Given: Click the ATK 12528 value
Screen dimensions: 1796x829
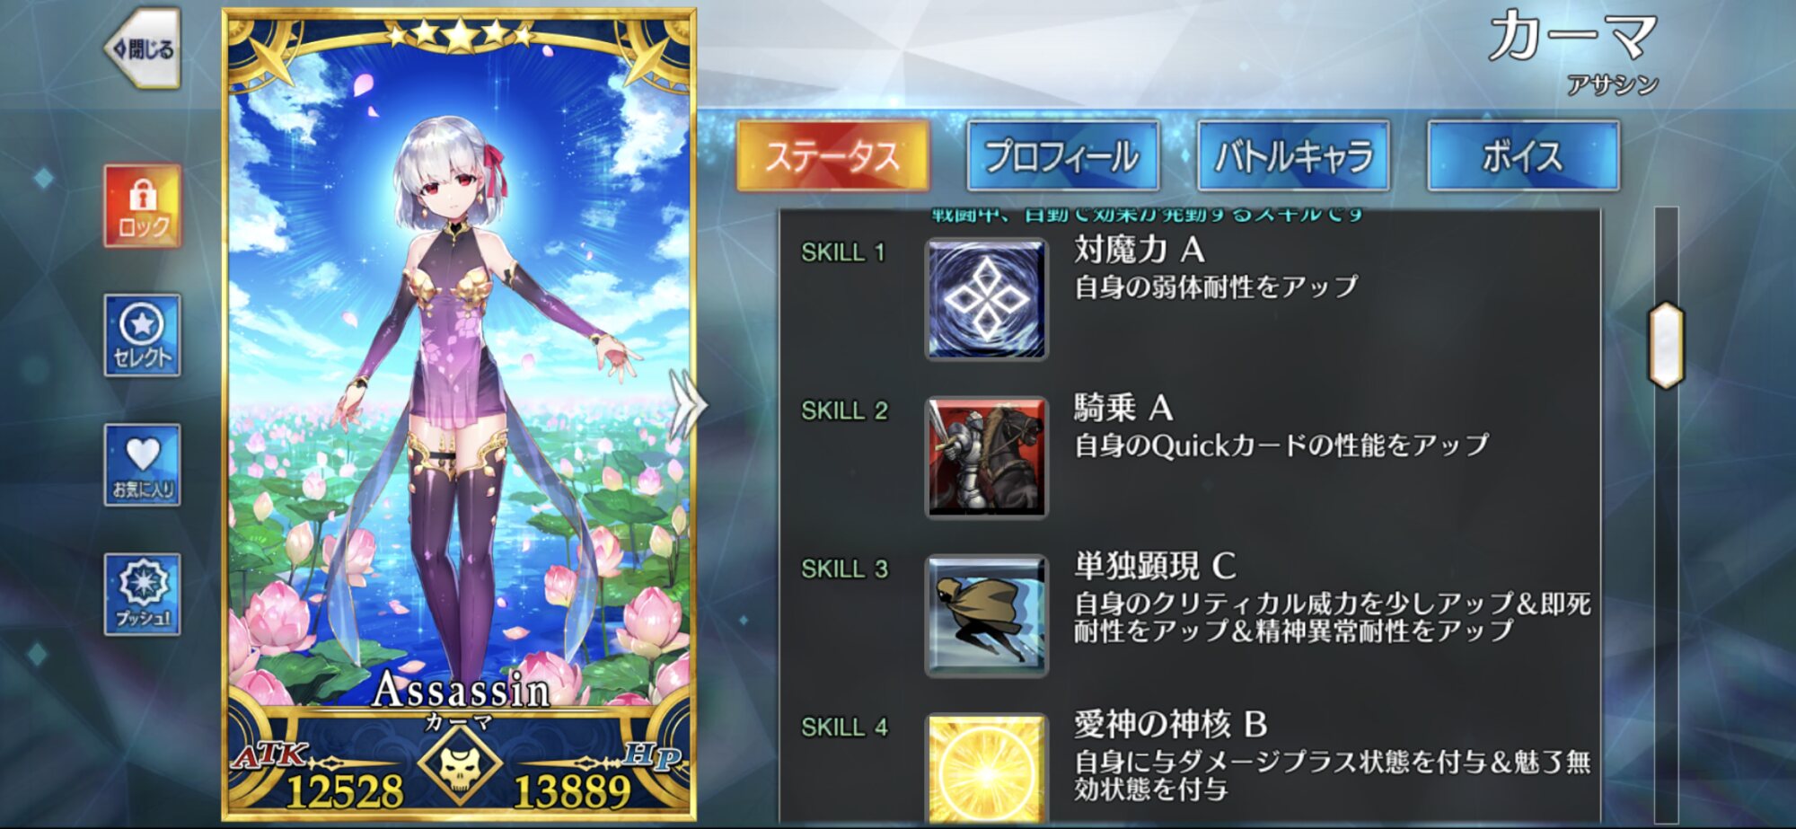Looking at the screenshot, I should pyautogui.click(x=345, y=790).
